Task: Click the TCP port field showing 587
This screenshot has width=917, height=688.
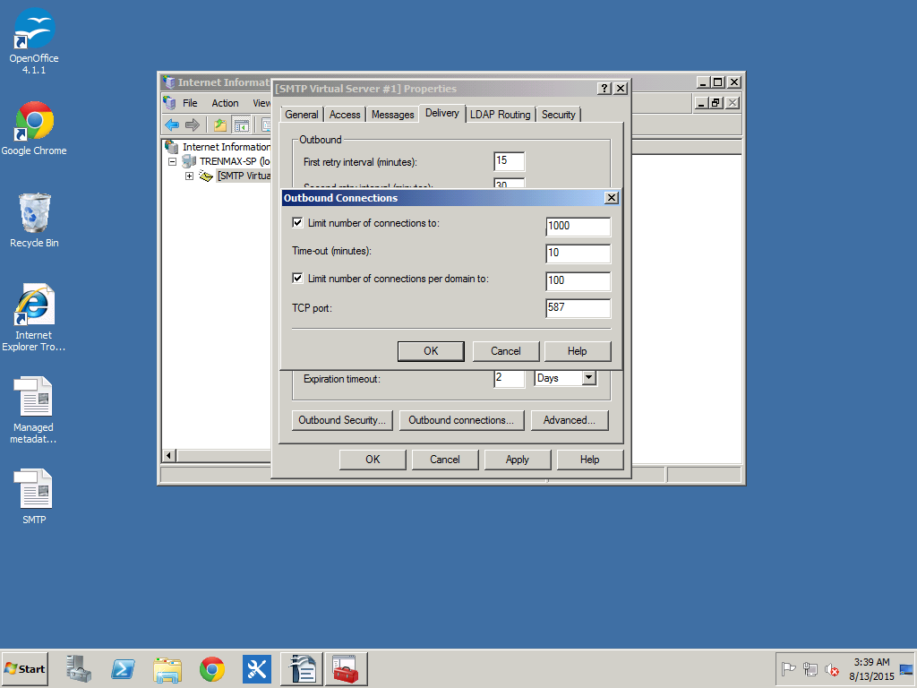Action: [578, 308]
